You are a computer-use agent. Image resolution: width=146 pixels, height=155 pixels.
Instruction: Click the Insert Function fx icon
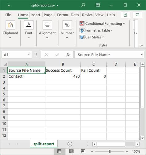point(68,55)
